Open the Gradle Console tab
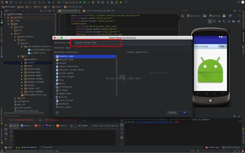245x153 pixels. click(x=231, y=147)
